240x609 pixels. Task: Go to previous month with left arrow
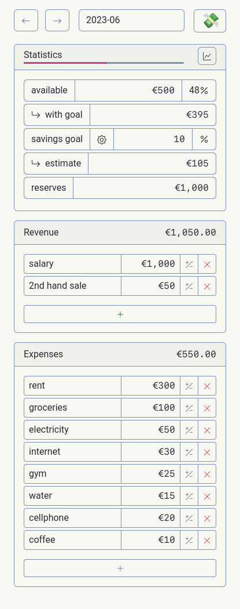[26, 20]
